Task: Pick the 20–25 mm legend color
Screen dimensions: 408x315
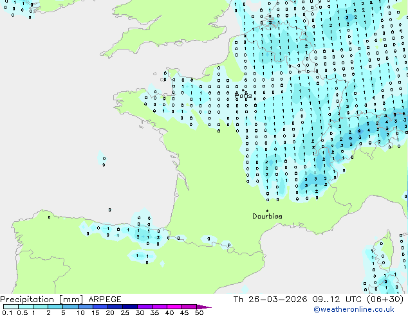Action: click(x=115, y=307)
